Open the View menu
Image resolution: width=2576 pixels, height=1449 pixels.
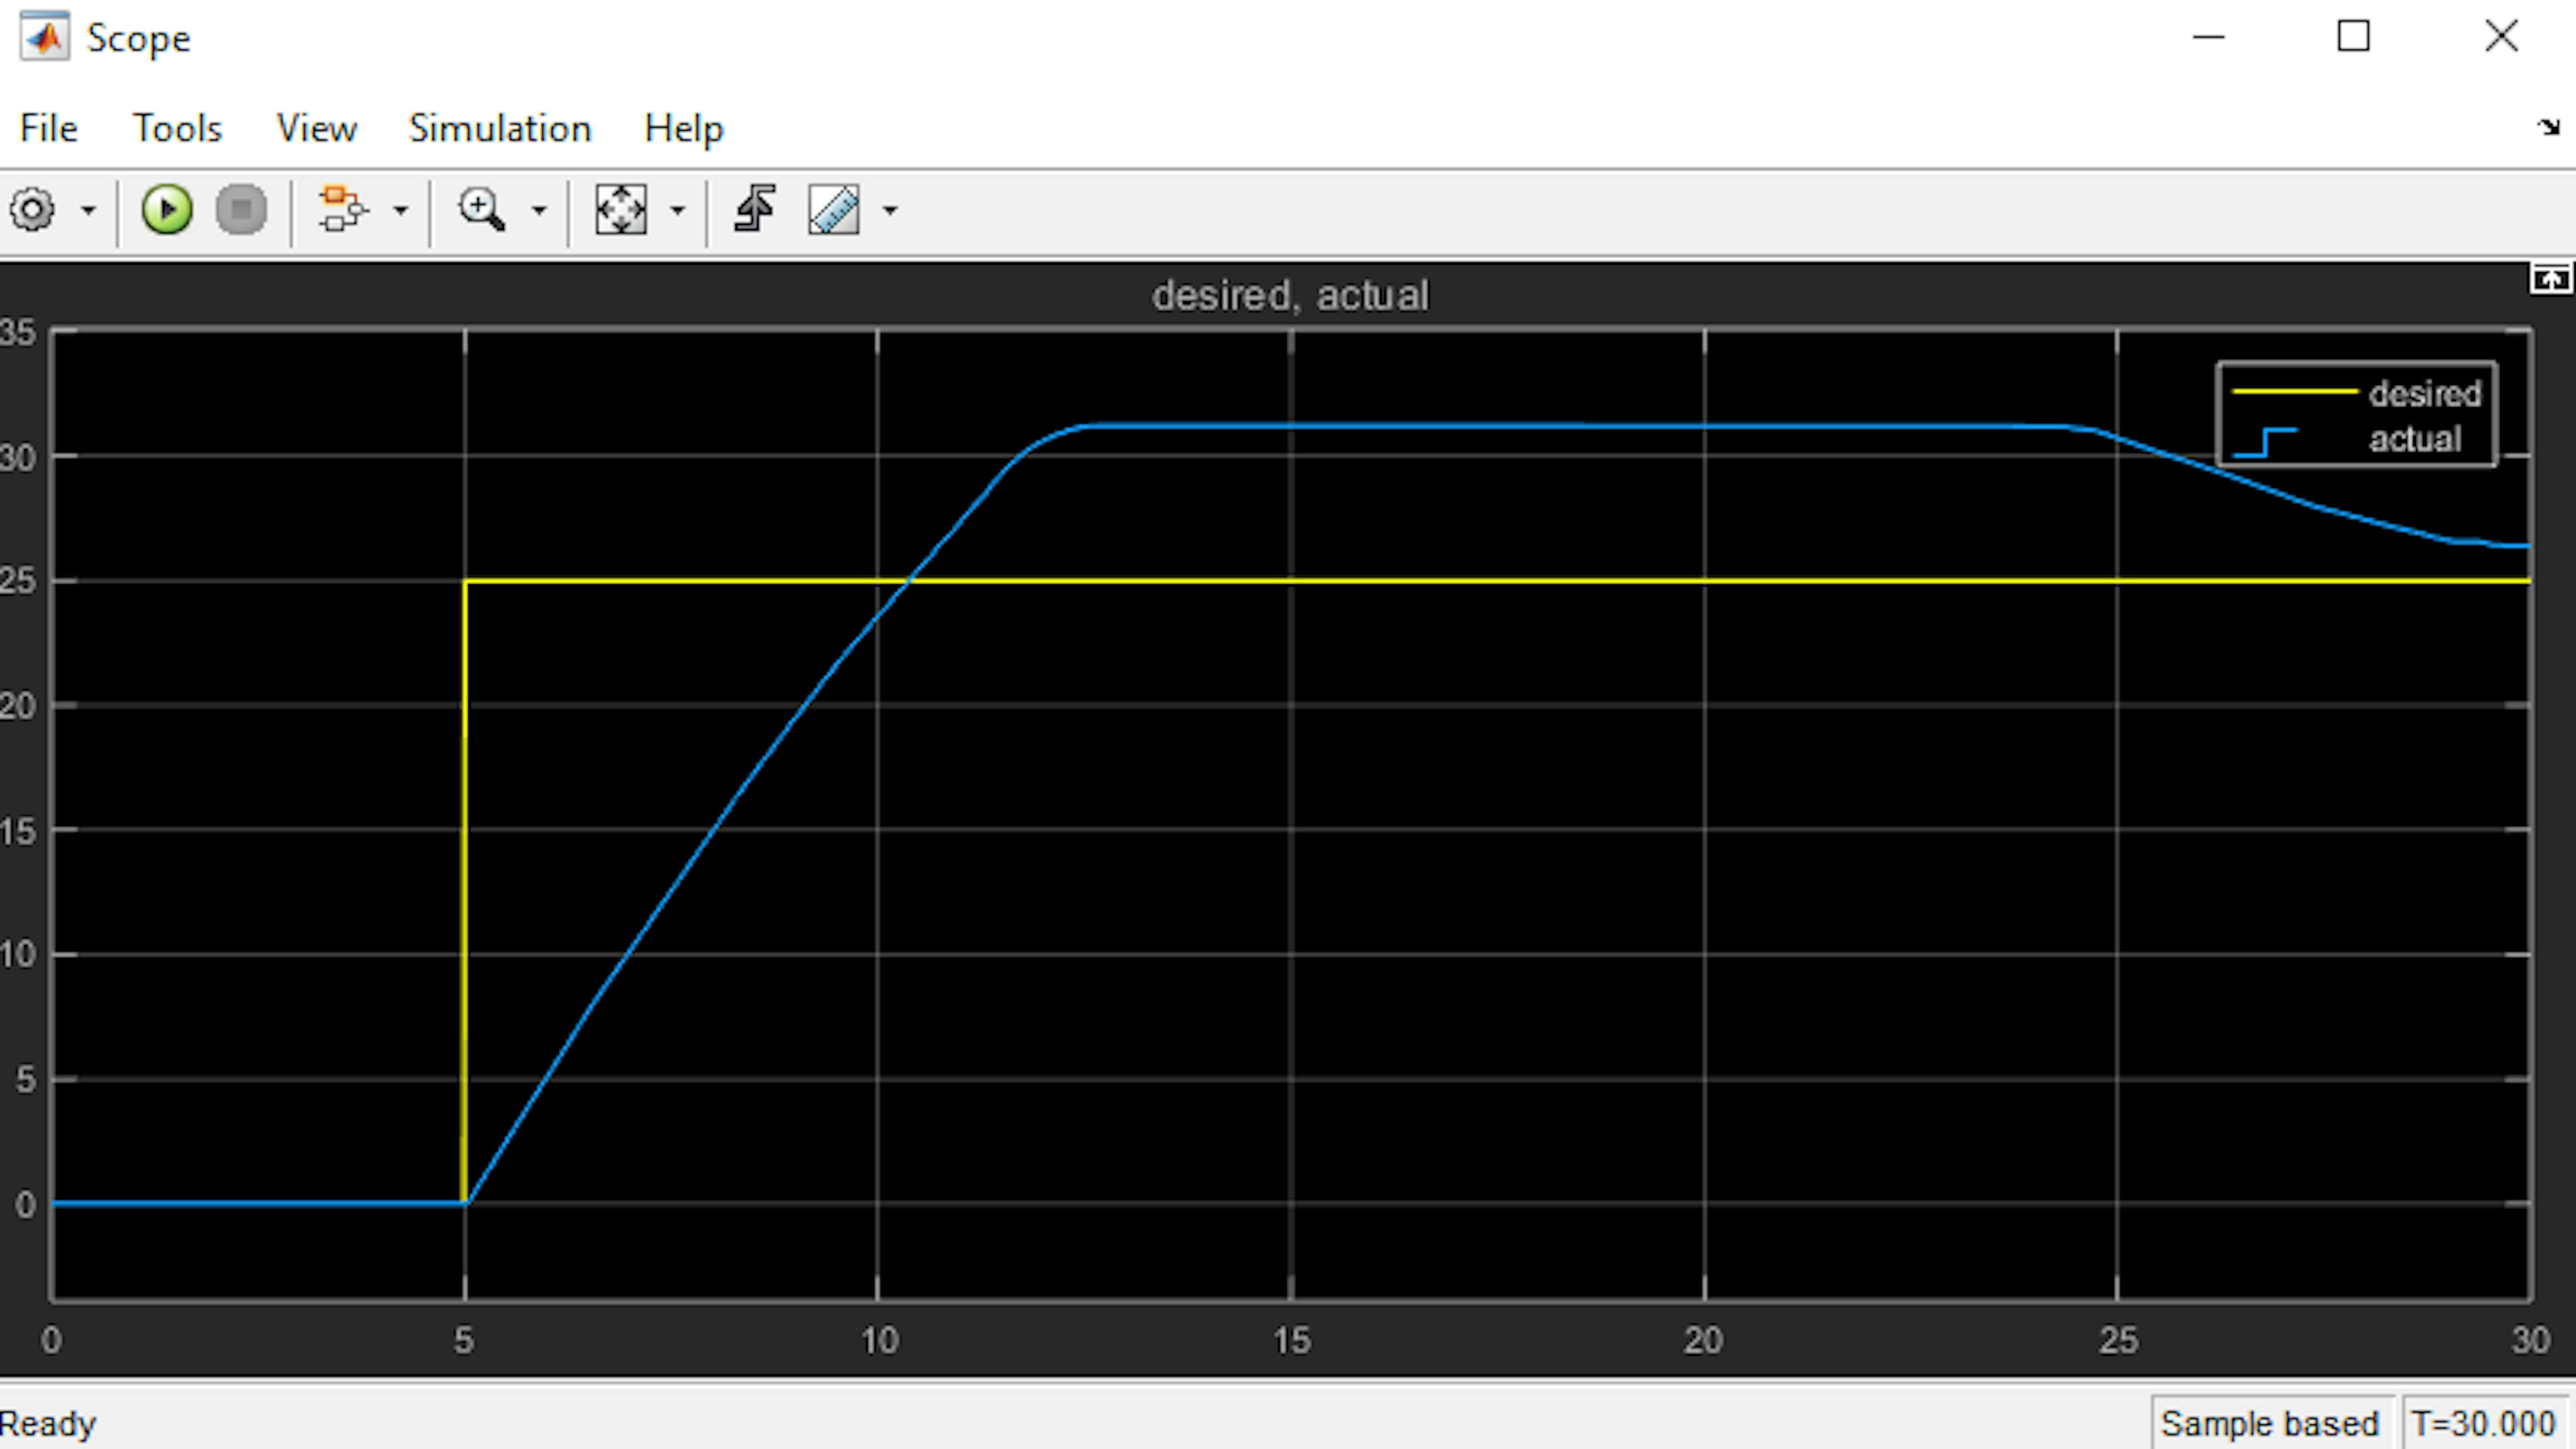point(316,128)
